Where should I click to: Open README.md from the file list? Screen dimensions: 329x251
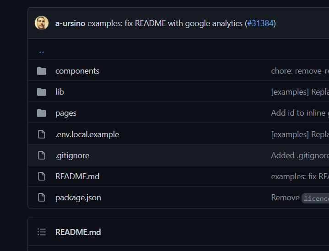point(77,176)
